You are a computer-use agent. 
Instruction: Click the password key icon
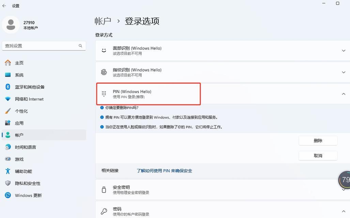pos(104,211)
